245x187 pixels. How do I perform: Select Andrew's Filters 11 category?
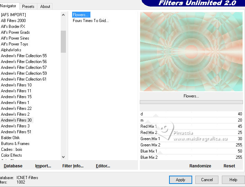(x=16, y=91)
